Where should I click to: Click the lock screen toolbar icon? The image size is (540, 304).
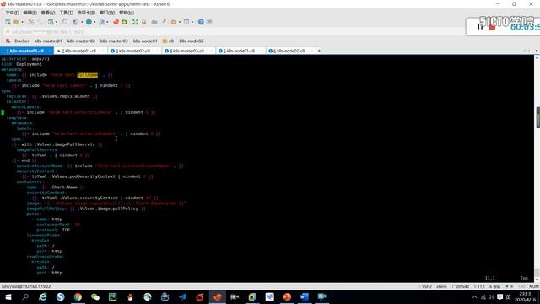144,22
